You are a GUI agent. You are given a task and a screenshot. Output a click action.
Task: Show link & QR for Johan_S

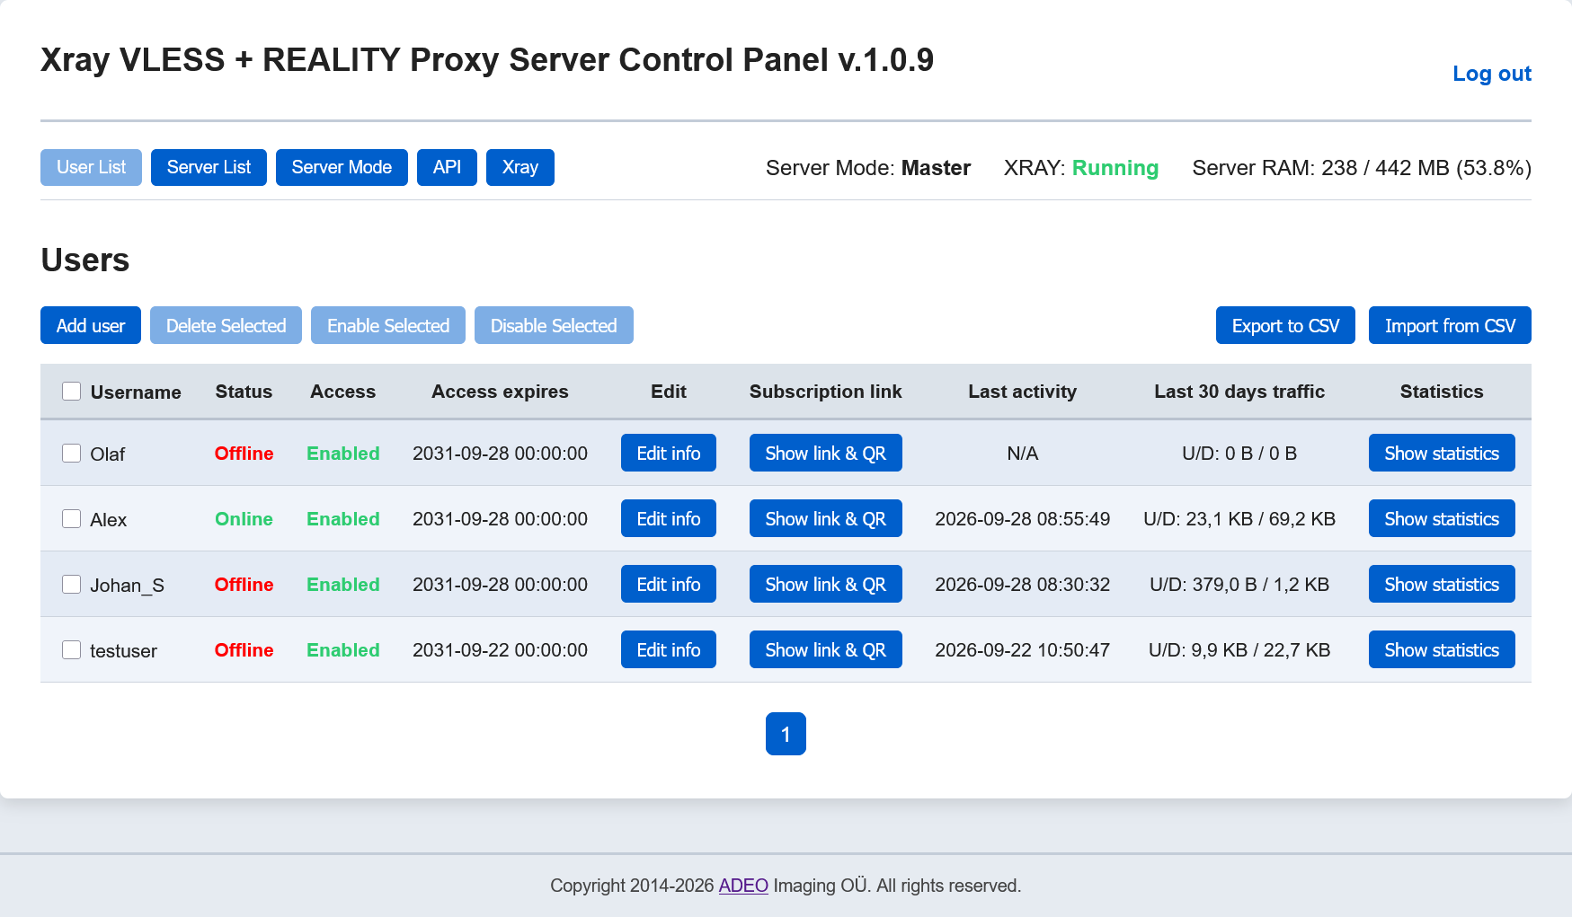(826, 584)
